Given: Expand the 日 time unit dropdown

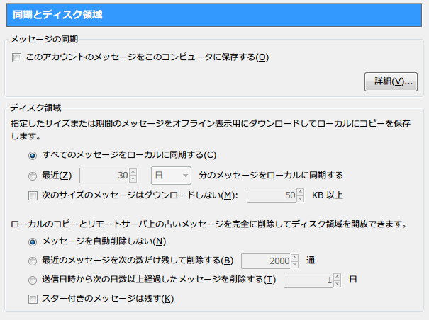Looking at the screenshot, I should coord(172,175).
